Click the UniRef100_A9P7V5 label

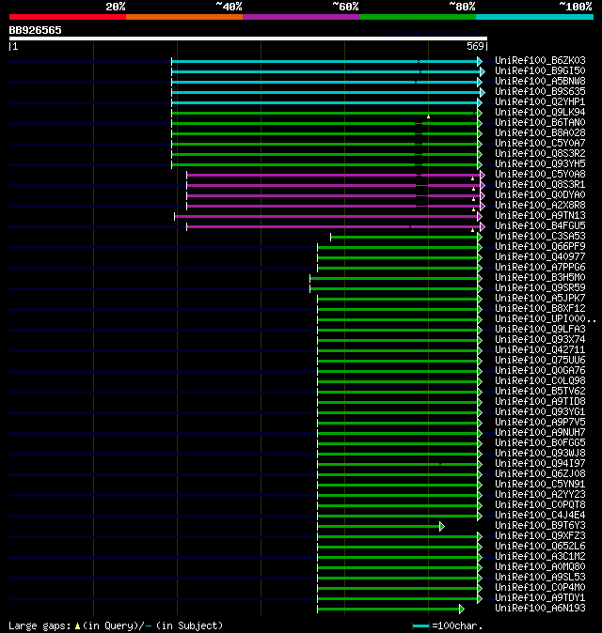[x=540, y=423]
